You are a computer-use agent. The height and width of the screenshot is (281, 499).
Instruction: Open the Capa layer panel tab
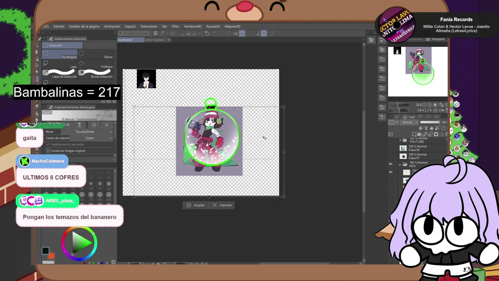pos(409,117)
